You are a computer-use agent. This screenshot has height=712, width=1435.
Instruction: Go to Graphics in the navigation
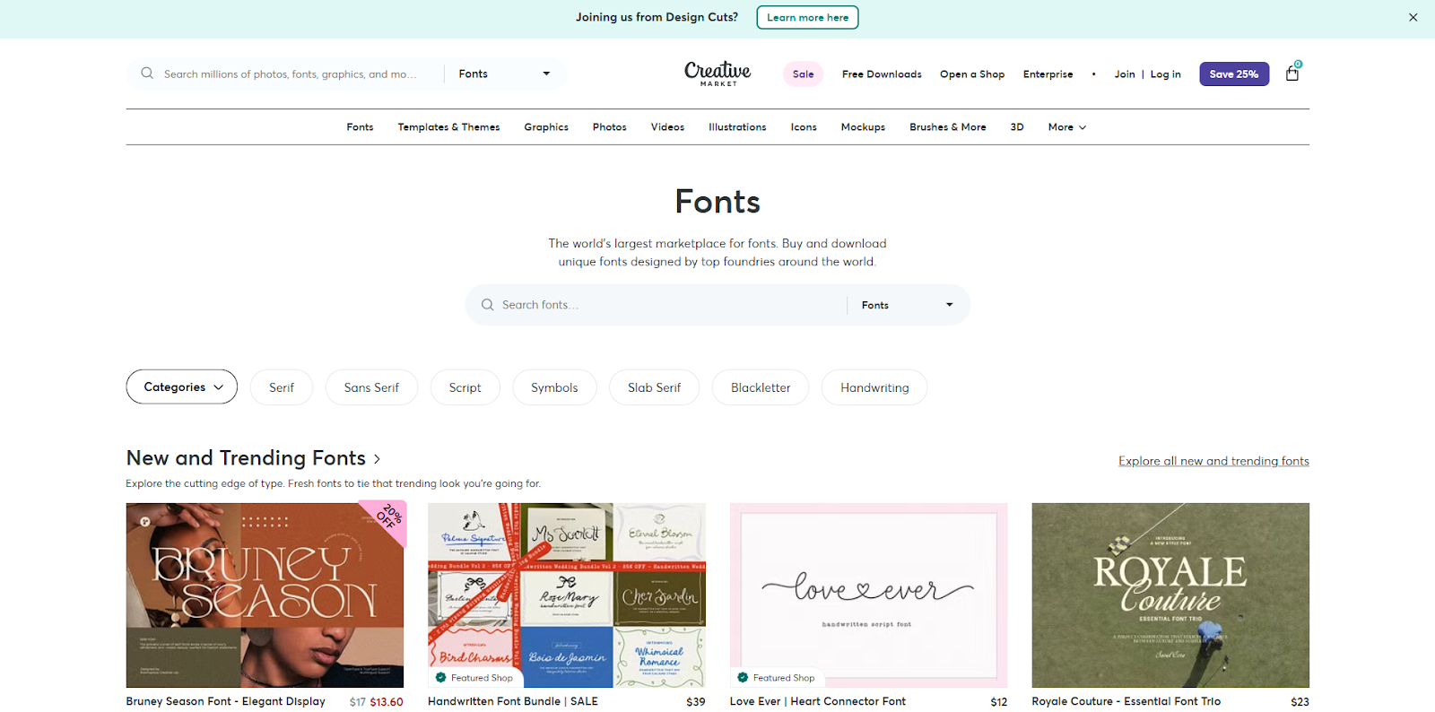[546, 127]
